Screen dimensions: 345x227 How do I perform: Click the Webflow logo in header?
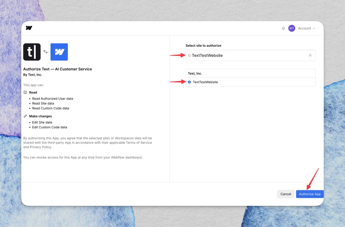(x=29, y=28)
